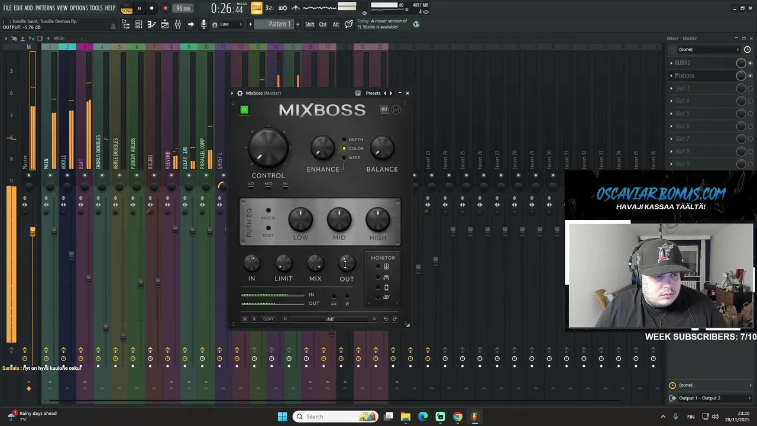Enable the POST push EQ option
The image size is (757, 426).
(x=268, y=228)
